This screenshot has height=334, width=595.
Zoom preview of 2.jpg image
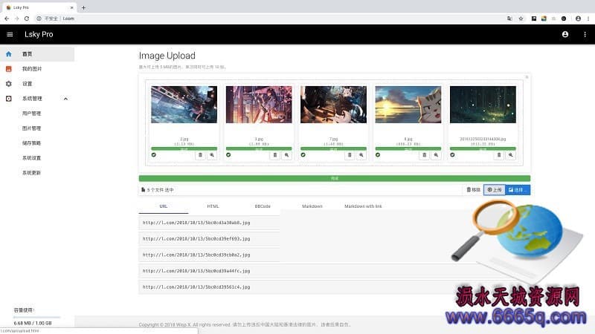click(x=212, y=155)
